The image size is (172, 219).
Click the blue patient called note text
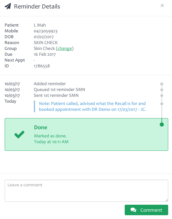click(x=93, y=106)
